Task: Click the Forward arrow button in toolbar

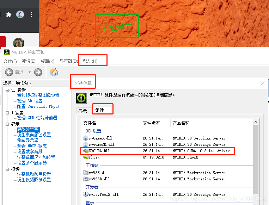Action: pyautogui.click(x=38, y=72)
